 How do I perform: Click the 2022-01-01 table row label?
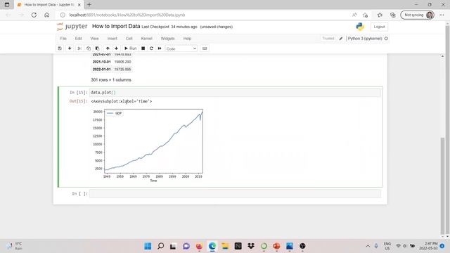101,69
